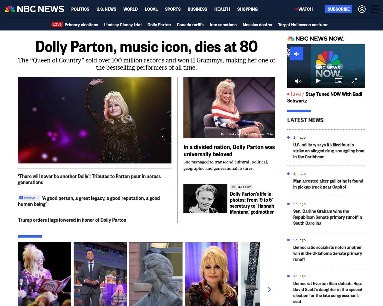Open the Gallery label badge
383x306 pixels.
point(241,187)
